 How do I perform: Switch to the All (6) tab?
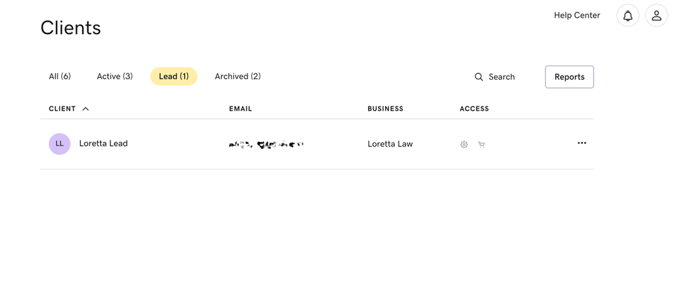60,76
